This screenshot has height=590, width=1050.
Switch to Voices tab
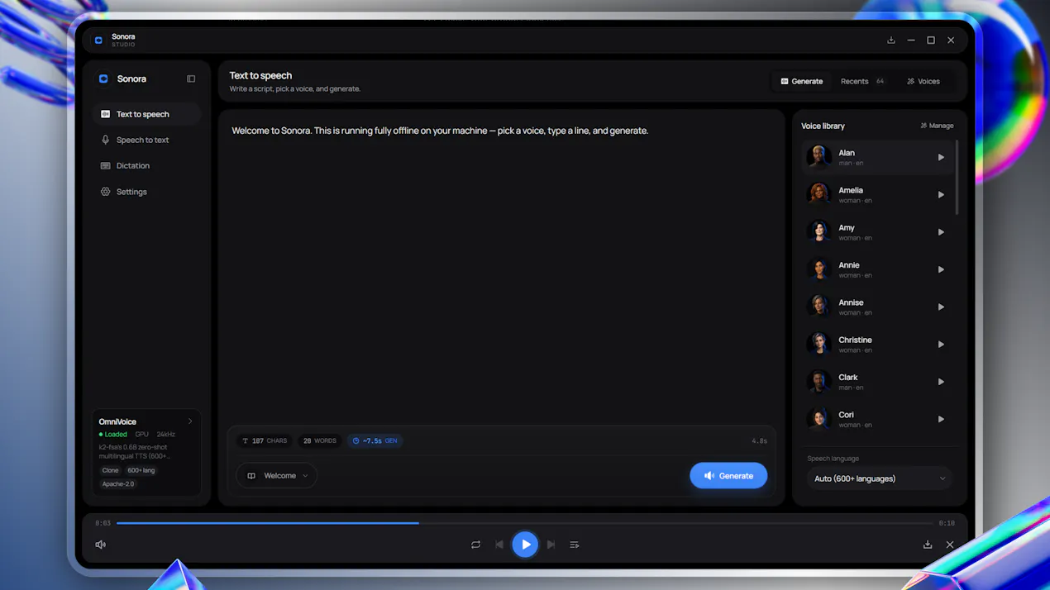click(924, 81)
